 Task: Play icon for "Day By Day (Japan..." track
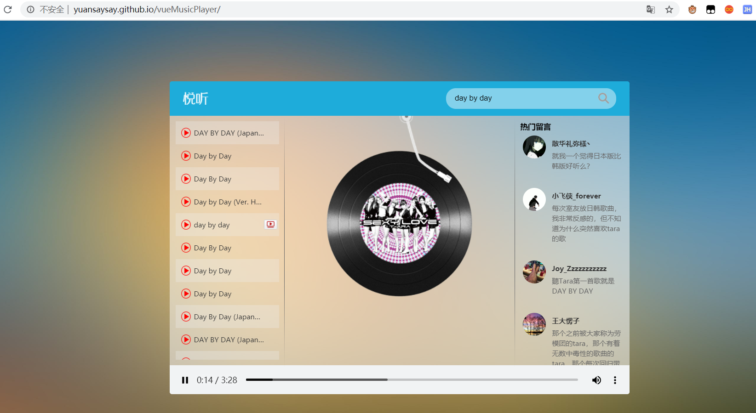pyautogui.click(x=186, y=317)
